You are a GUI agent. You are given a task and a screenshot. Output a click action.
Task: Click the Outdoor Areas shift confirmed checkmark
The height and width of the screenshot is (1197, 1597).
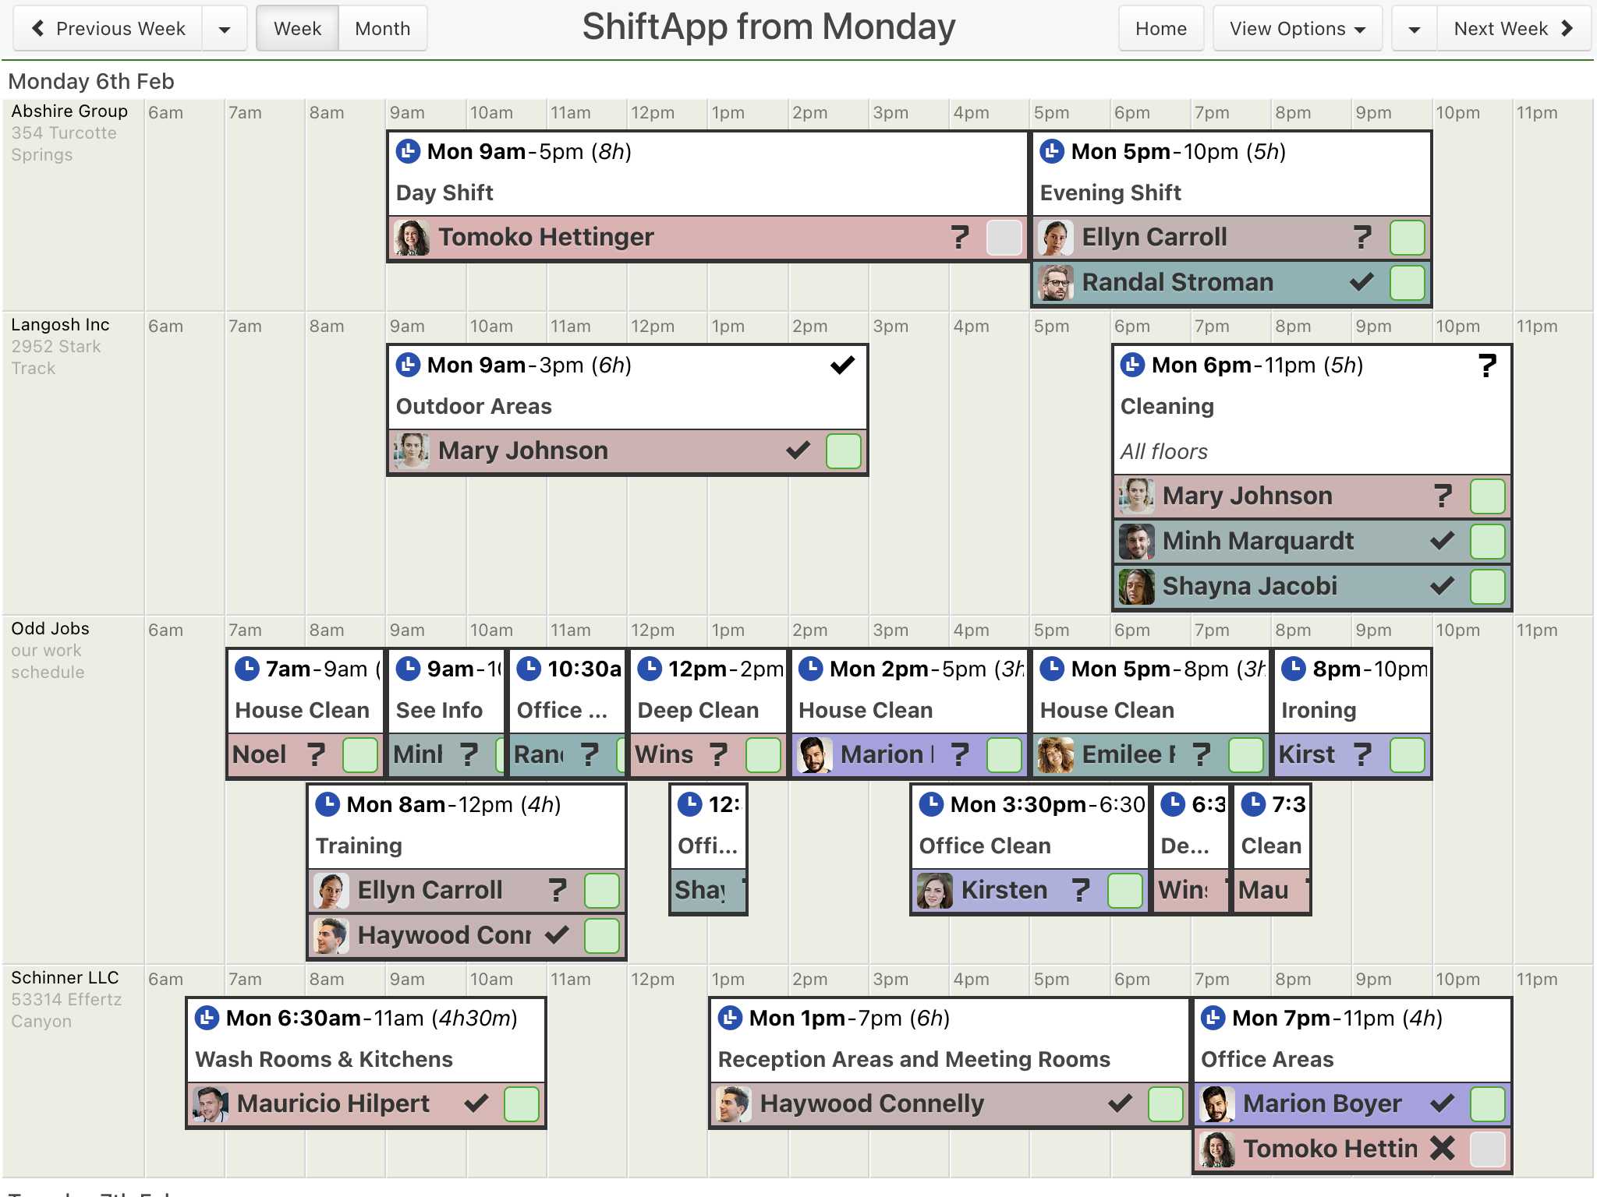pyautogui.click(x=842, y=365)
